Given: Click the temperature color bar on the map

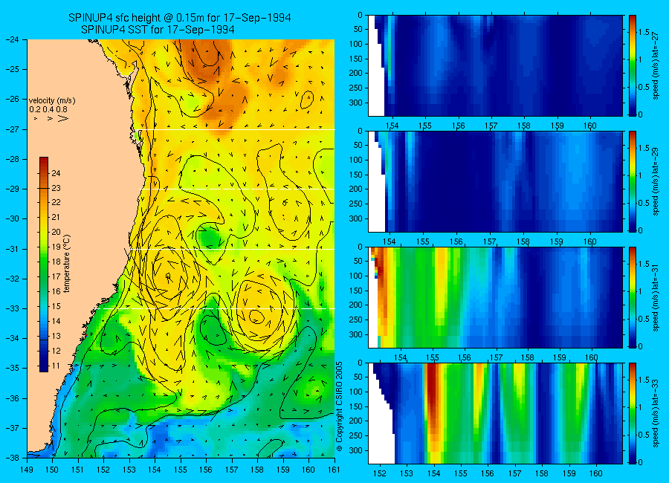Looking at the screenshot, I should 44,265.
